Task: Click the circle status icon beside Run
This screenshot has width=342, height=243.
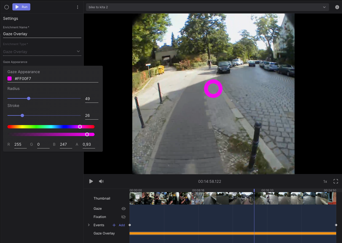Action: (x=7, y=7)
